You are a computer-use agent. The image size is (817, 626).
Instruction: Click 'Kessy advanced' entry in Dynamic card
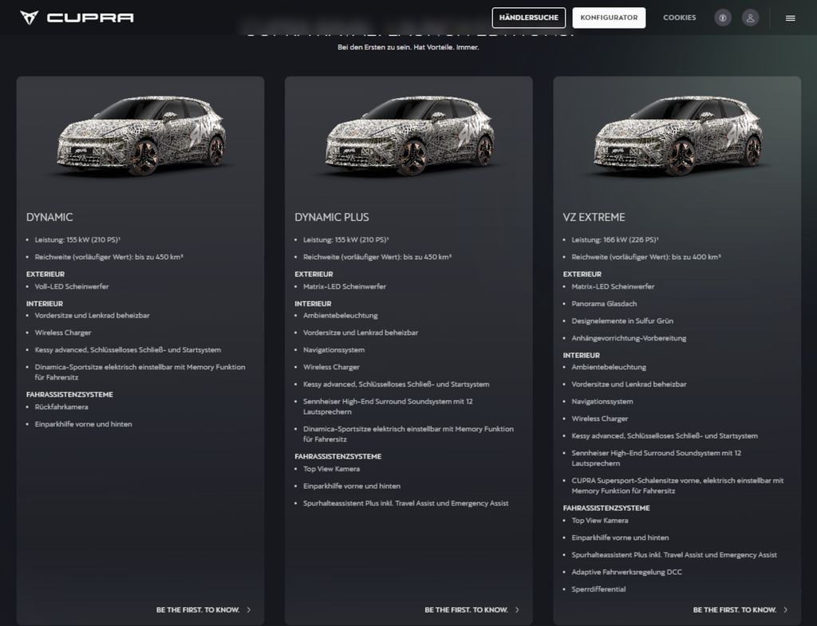pos(128,350)
